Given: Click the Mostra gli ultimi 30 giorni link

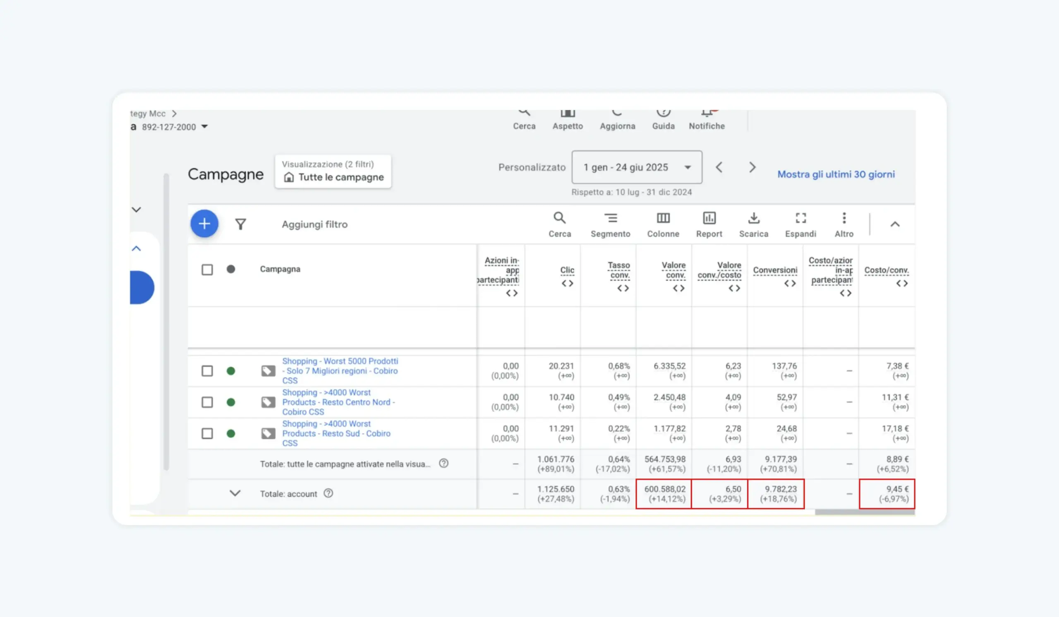Looking at the screenshot, I should (836, 174).
